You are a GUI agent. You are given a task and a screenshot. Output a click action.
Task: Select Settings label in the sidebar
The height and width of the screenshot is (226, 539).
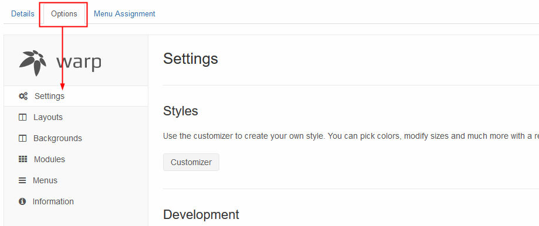49,96
